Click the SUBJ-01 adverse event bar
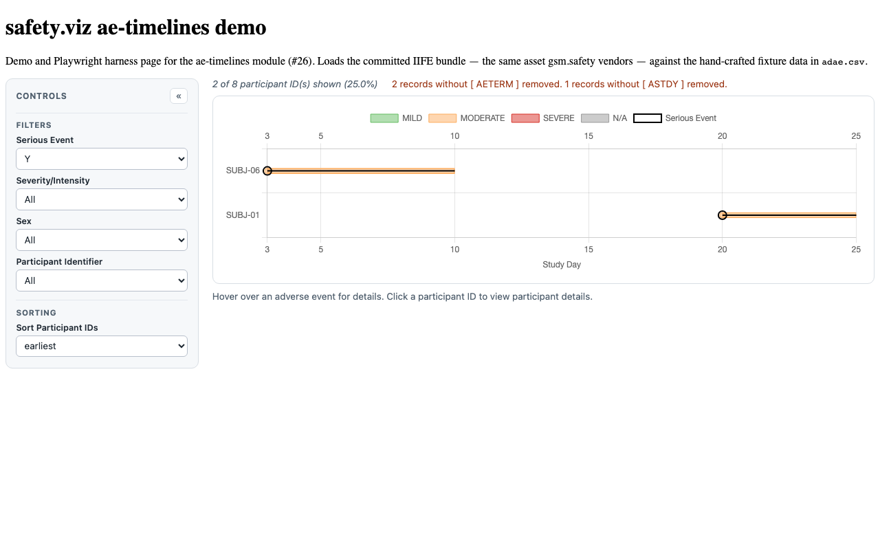This screenshot has height=550, width=880. pos(789,215)
